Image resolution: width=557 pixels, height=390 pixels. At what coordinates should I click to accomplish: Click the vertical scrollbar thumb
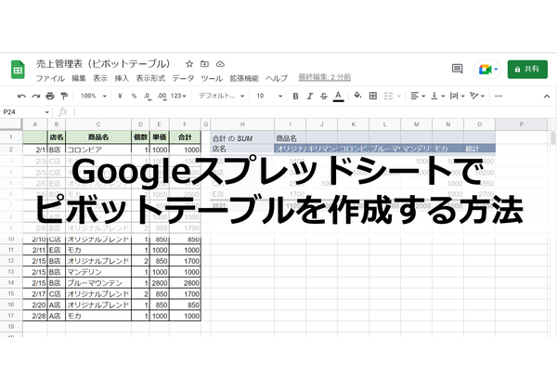(x=552, y=137)
